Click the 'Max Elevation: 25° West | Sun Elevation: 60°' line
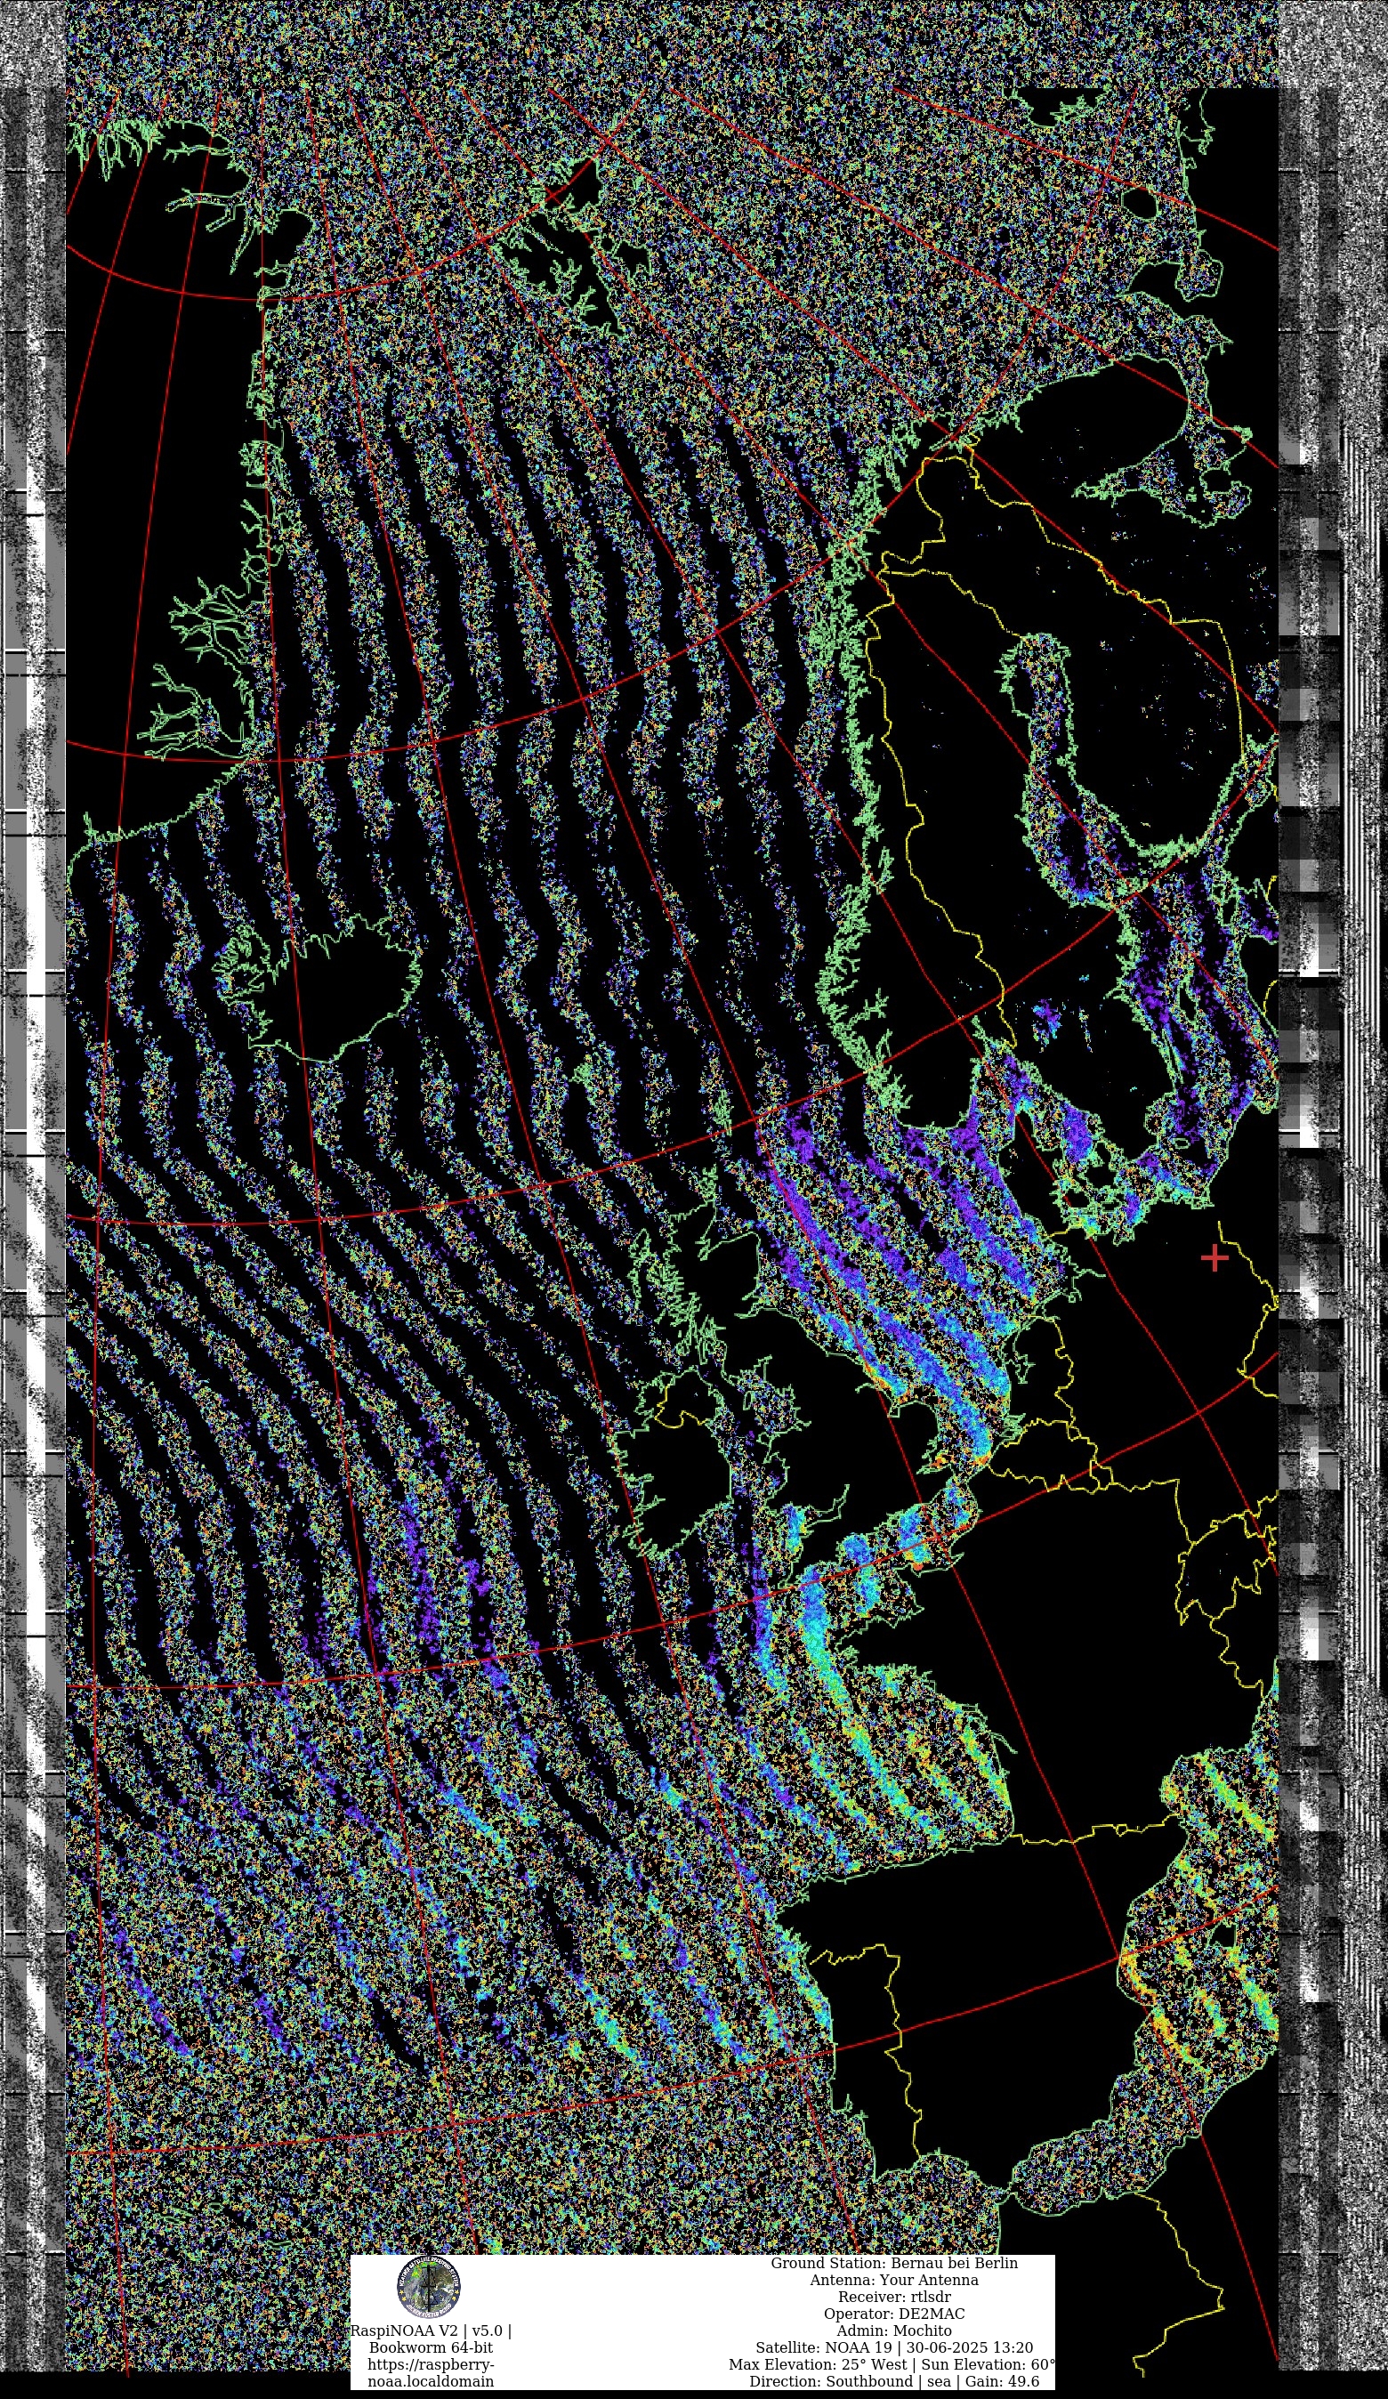Screen dimensions: 1388x2399 pos(892,2364)
